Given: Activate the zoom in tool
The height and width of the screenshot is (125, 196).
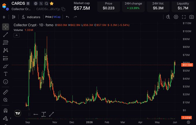Looking at the screenshot, I should coord(5,100).
